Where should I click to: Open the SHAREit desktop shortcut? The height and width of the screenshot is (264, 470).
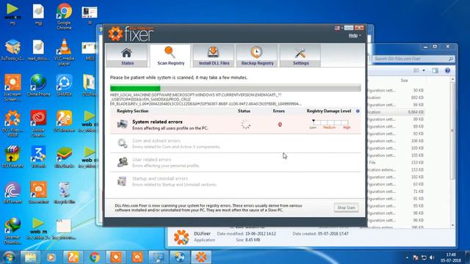coord(64,86)
